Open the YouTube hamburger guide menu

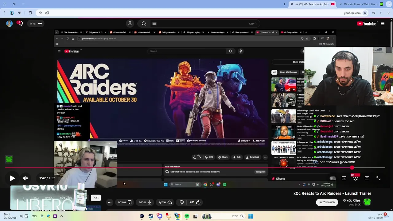pyautogui.click(x=383, y=24)
